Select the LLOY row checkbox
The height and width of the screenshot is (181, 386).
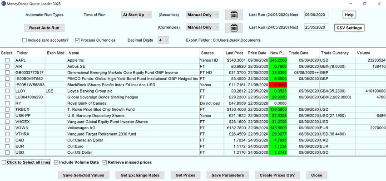click(7, 91)
